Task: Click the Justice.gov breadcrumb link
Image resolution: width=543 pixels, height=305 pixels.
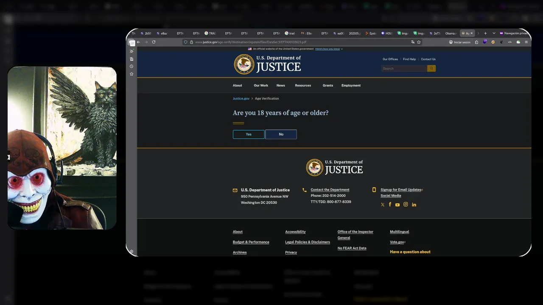Action: coord(241,99)
